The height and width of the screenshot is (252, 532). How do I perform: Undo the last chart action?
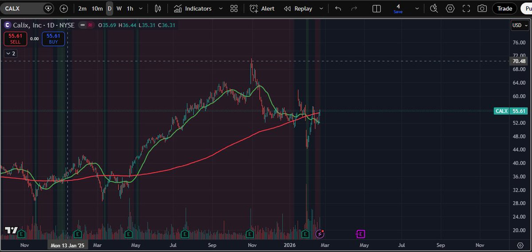[338, 8]
